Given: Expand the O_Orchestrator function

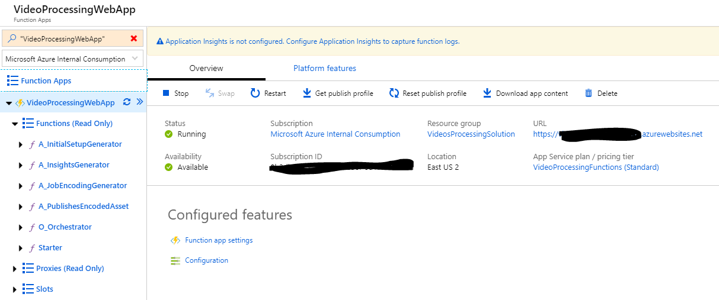Looking at the screenshot, I should click(22, 227).
